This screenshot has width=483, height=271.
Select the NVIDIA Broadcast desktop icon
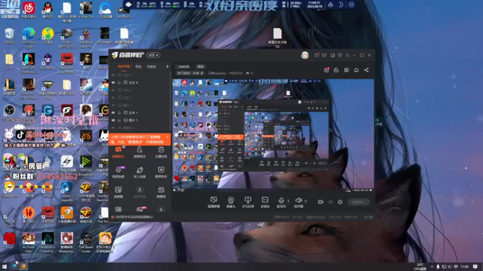pyautogui.click(x=86, y=166)
